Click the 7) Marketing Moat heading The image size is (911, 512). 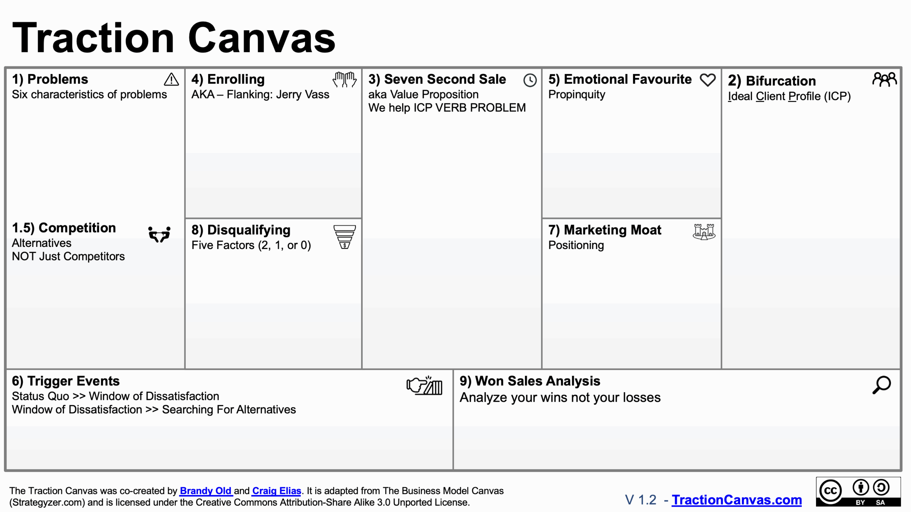tap(605, 230)
